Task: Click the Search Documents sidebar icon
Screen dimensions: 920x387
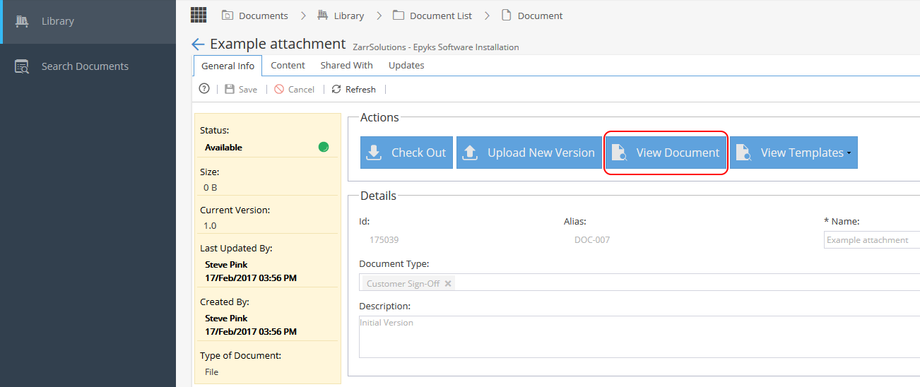Action: (22, 66)
